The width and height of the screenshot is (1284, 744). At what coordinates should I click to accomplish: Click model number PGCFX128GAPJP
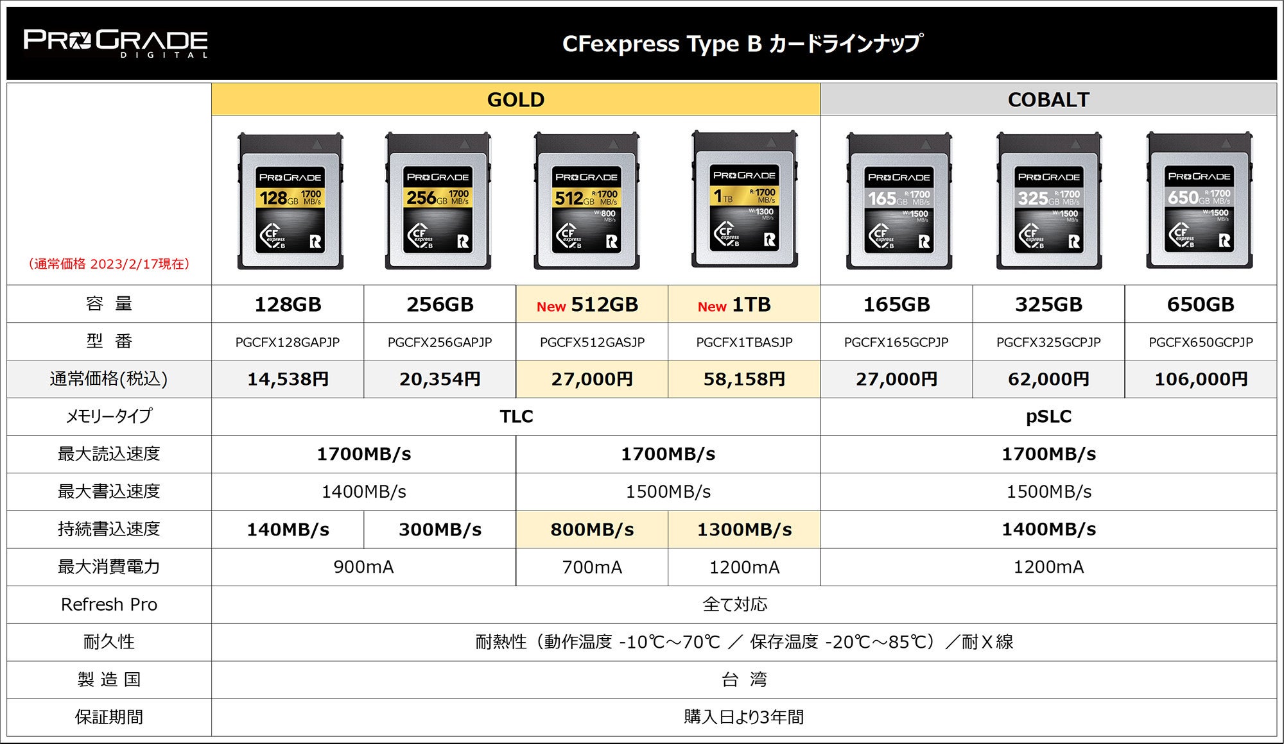click(x=288, y=342)
